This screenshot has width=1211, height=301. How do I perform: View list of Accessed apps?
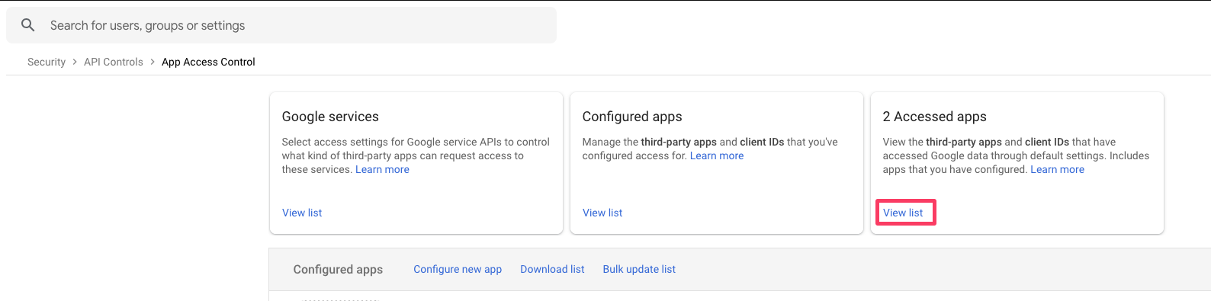coord(903,213)
